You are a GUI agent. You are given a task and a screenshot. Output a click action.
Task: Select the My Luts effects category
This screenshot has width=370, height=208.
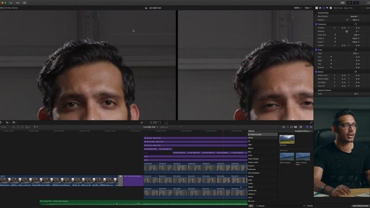point(251,201)
